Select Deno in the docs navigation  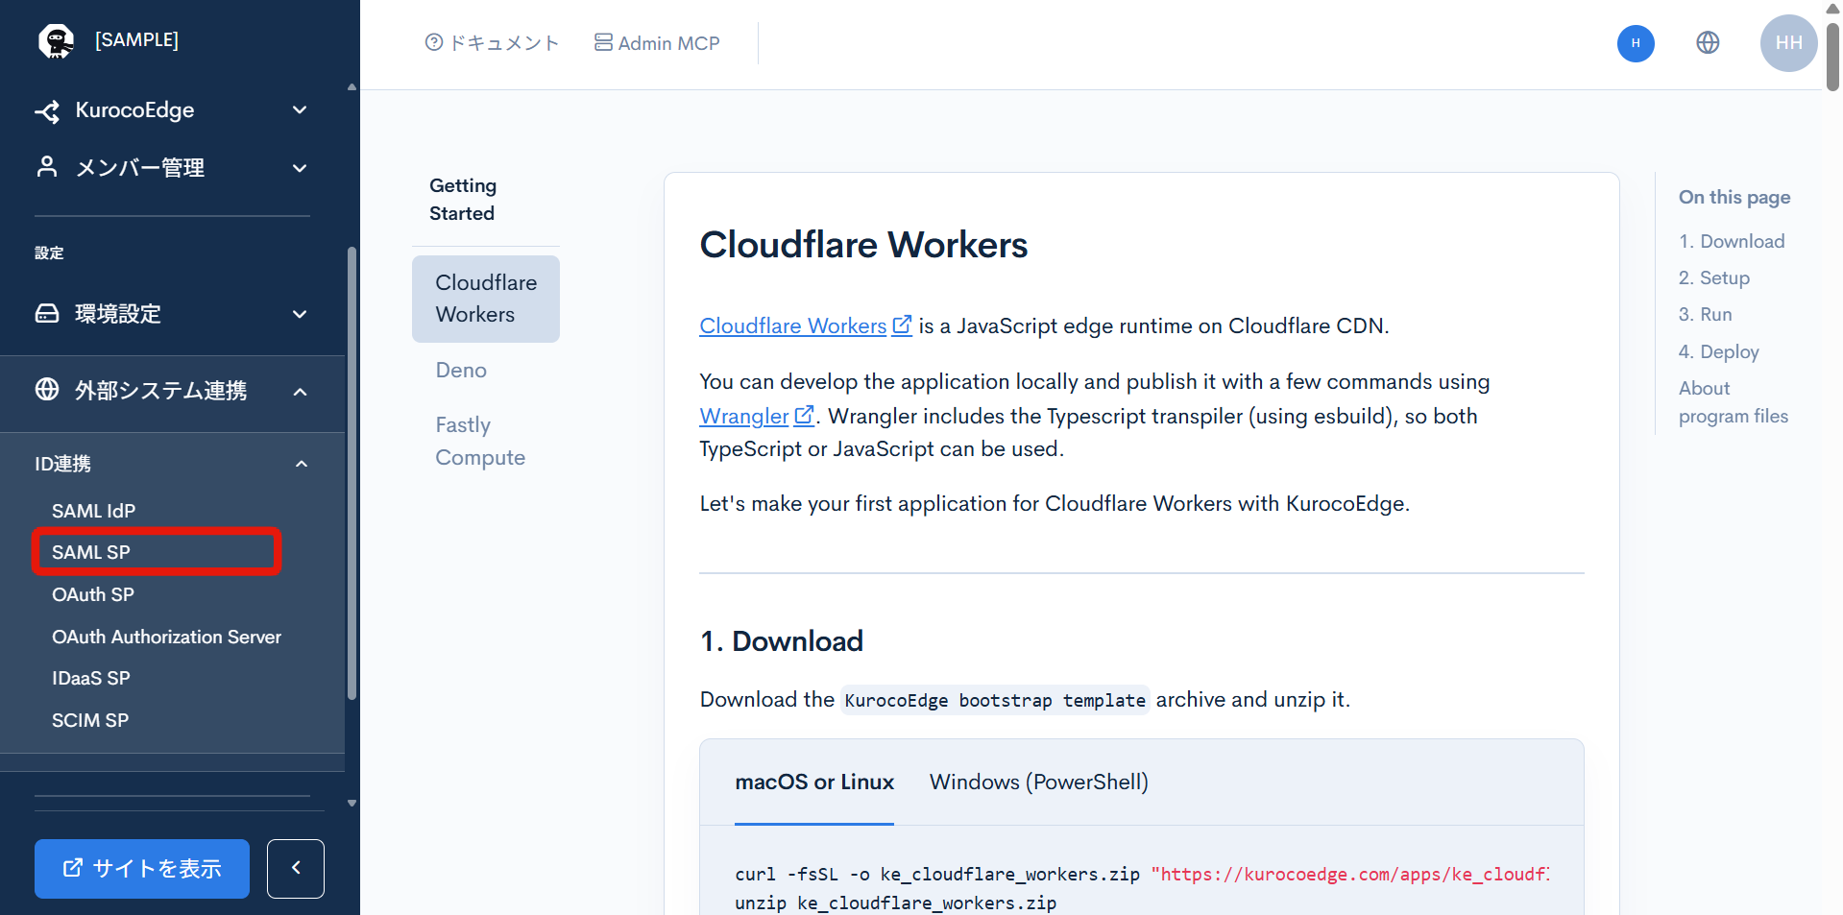[x=461, y=370]
